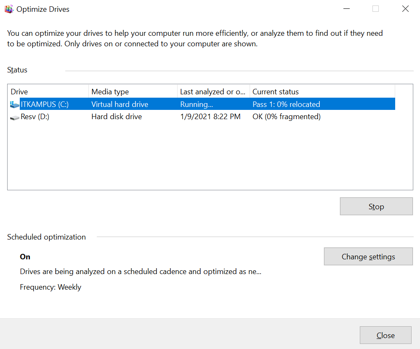The height and width of the screenshot is (349, 420).
Task: Click the Pass 1 relocation progress status
Action: [286, 104]
